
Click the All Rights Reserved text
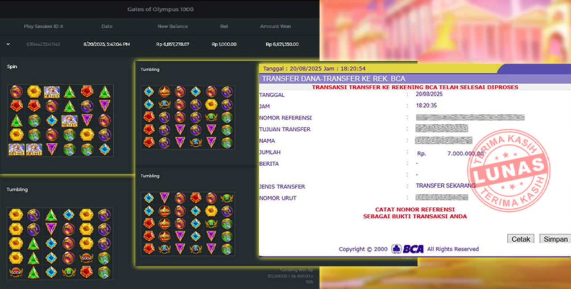pos(453,249)
